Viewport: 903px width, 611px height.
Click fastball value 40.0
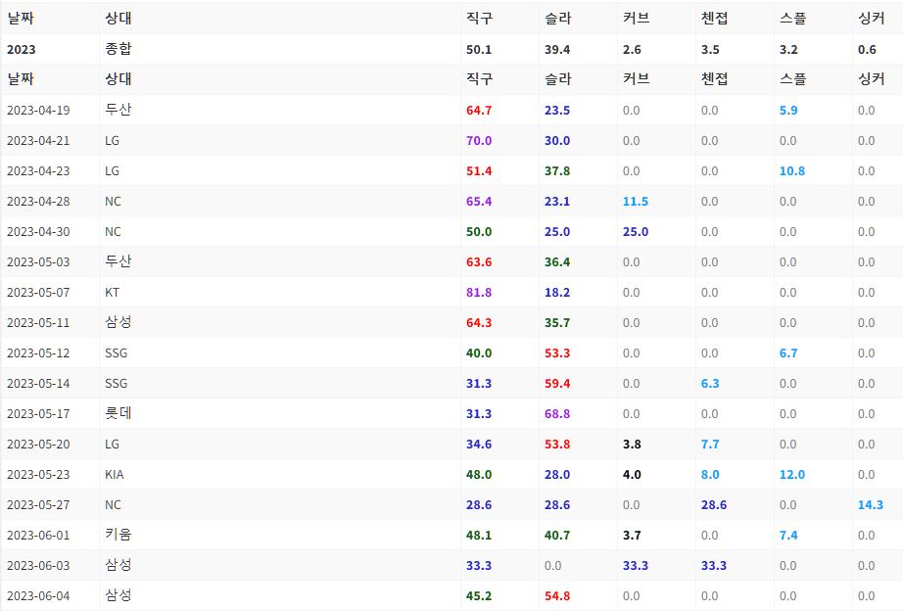point(479,353)
